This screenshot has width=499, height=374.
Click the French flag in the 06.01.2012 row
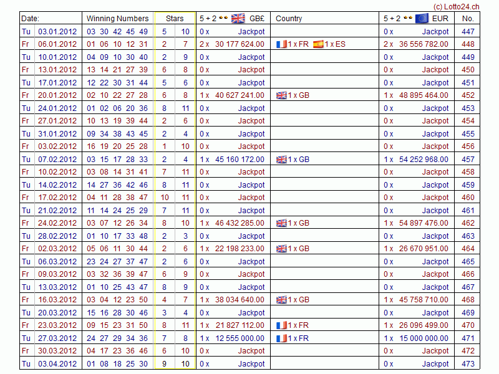pyautogui.click(x=281, y=44)
